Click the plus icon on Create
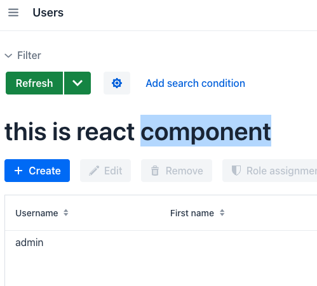Screen dimensions: 317x286 click(18, 171)
